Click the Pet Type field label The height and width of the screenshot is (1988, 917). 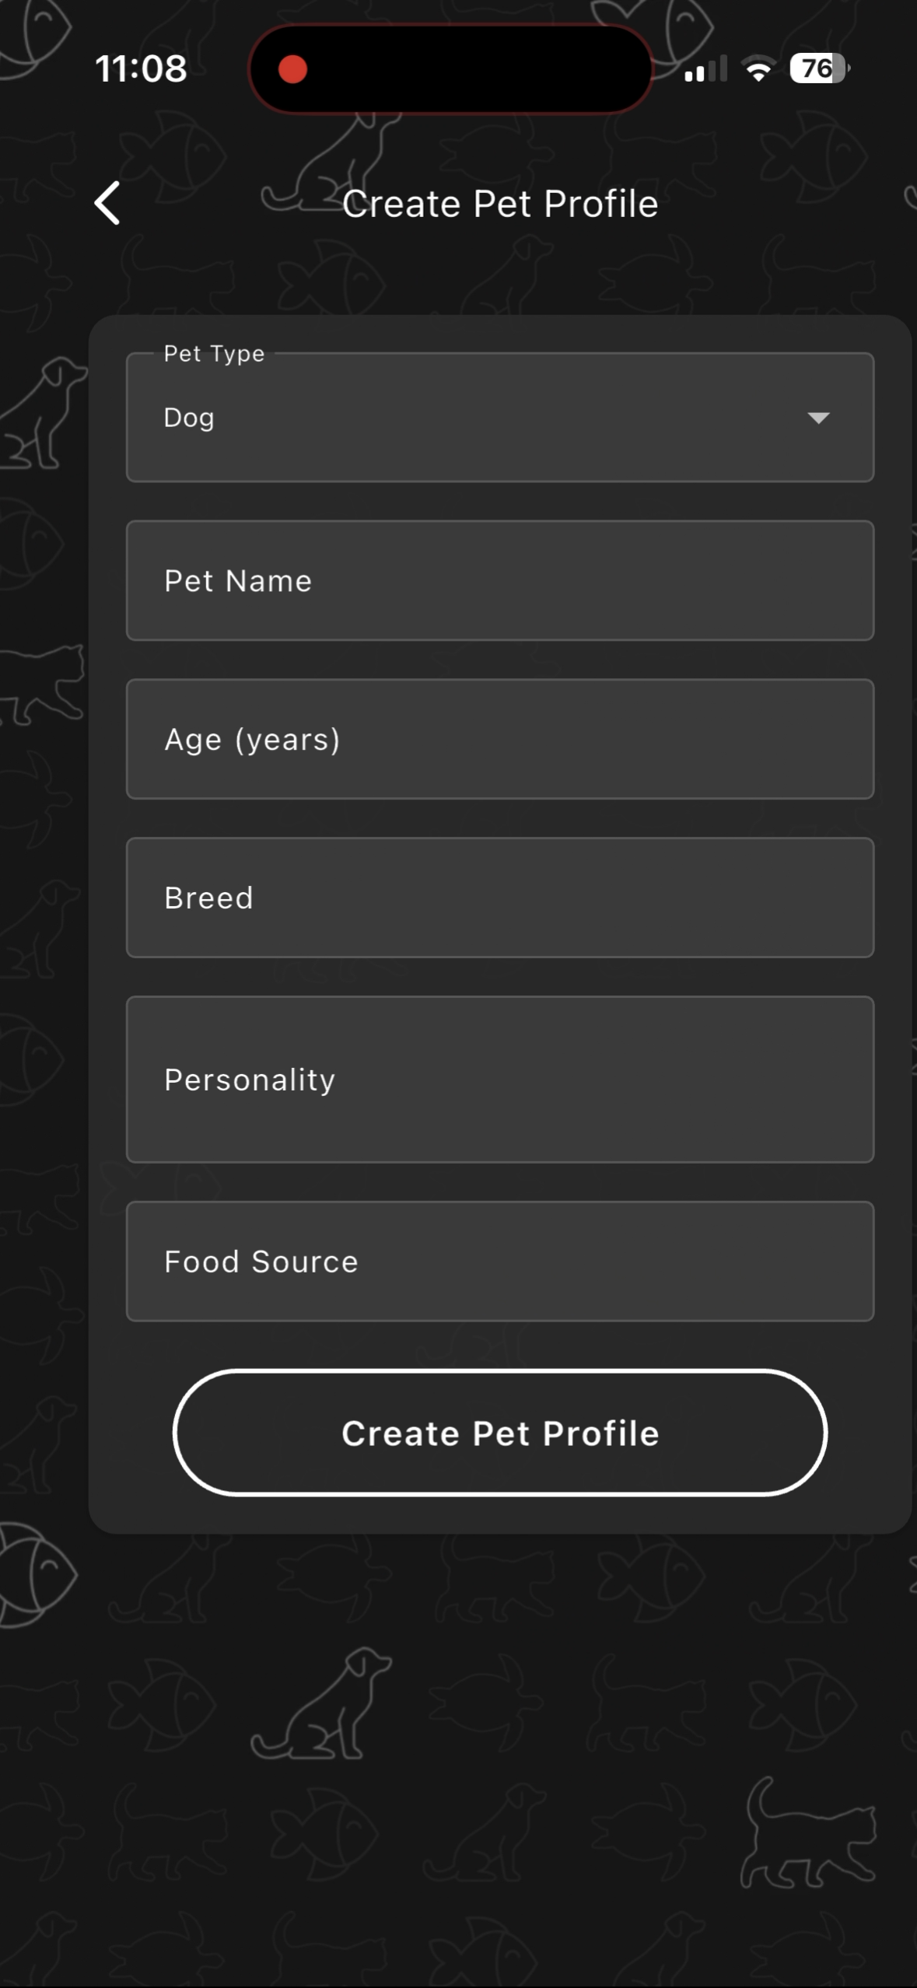tap(214, 354)
